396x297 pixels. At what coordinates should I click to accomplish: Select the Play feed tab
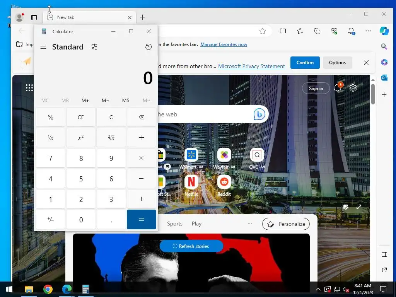click(x=196, y=224)
